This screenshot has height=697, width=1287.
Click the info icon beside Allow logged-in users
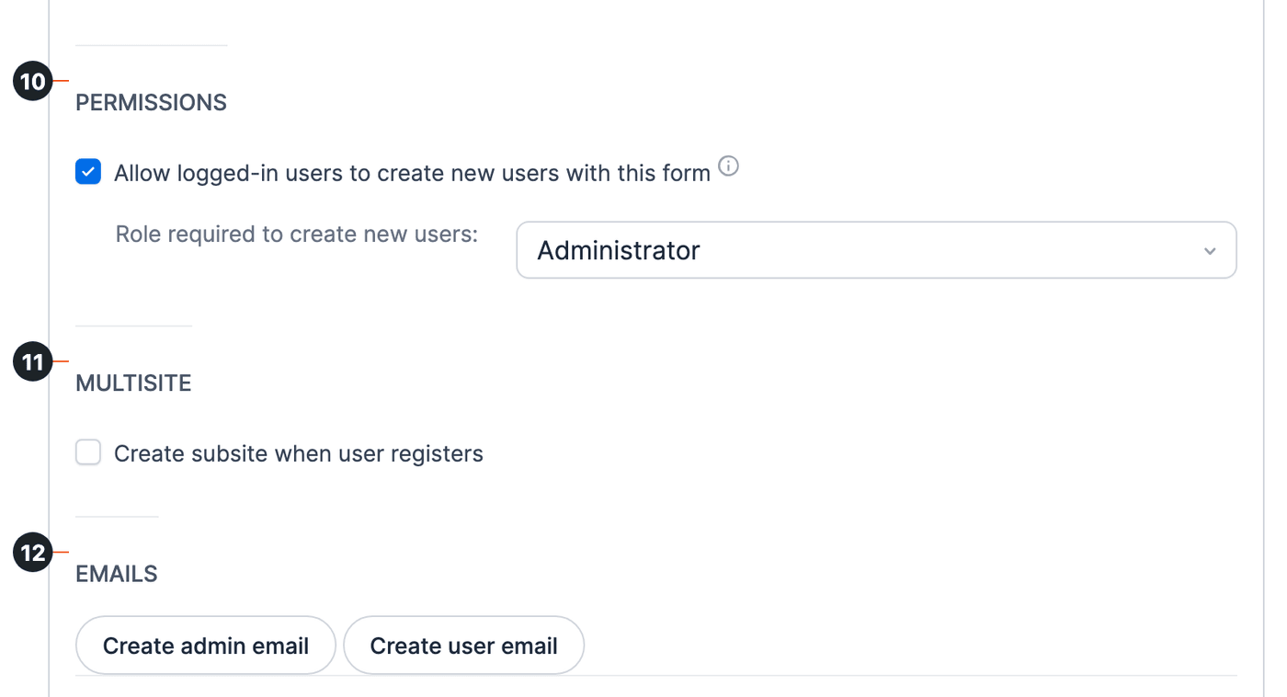(728, 166)
